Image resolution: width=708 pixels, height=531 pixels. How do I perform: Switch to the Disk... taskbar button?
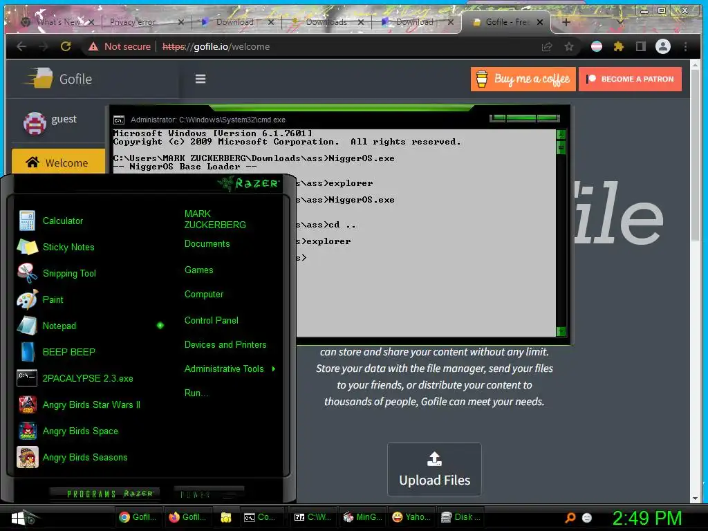pyautogui.click(x=460, y=517)
